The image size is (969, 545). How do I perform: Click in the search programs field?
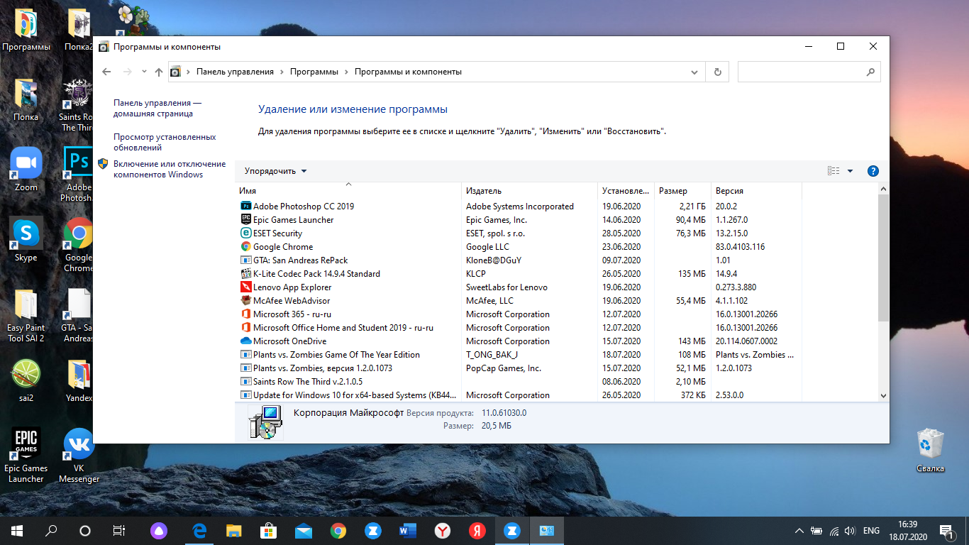pyautogui.click(x=802, y=72)
